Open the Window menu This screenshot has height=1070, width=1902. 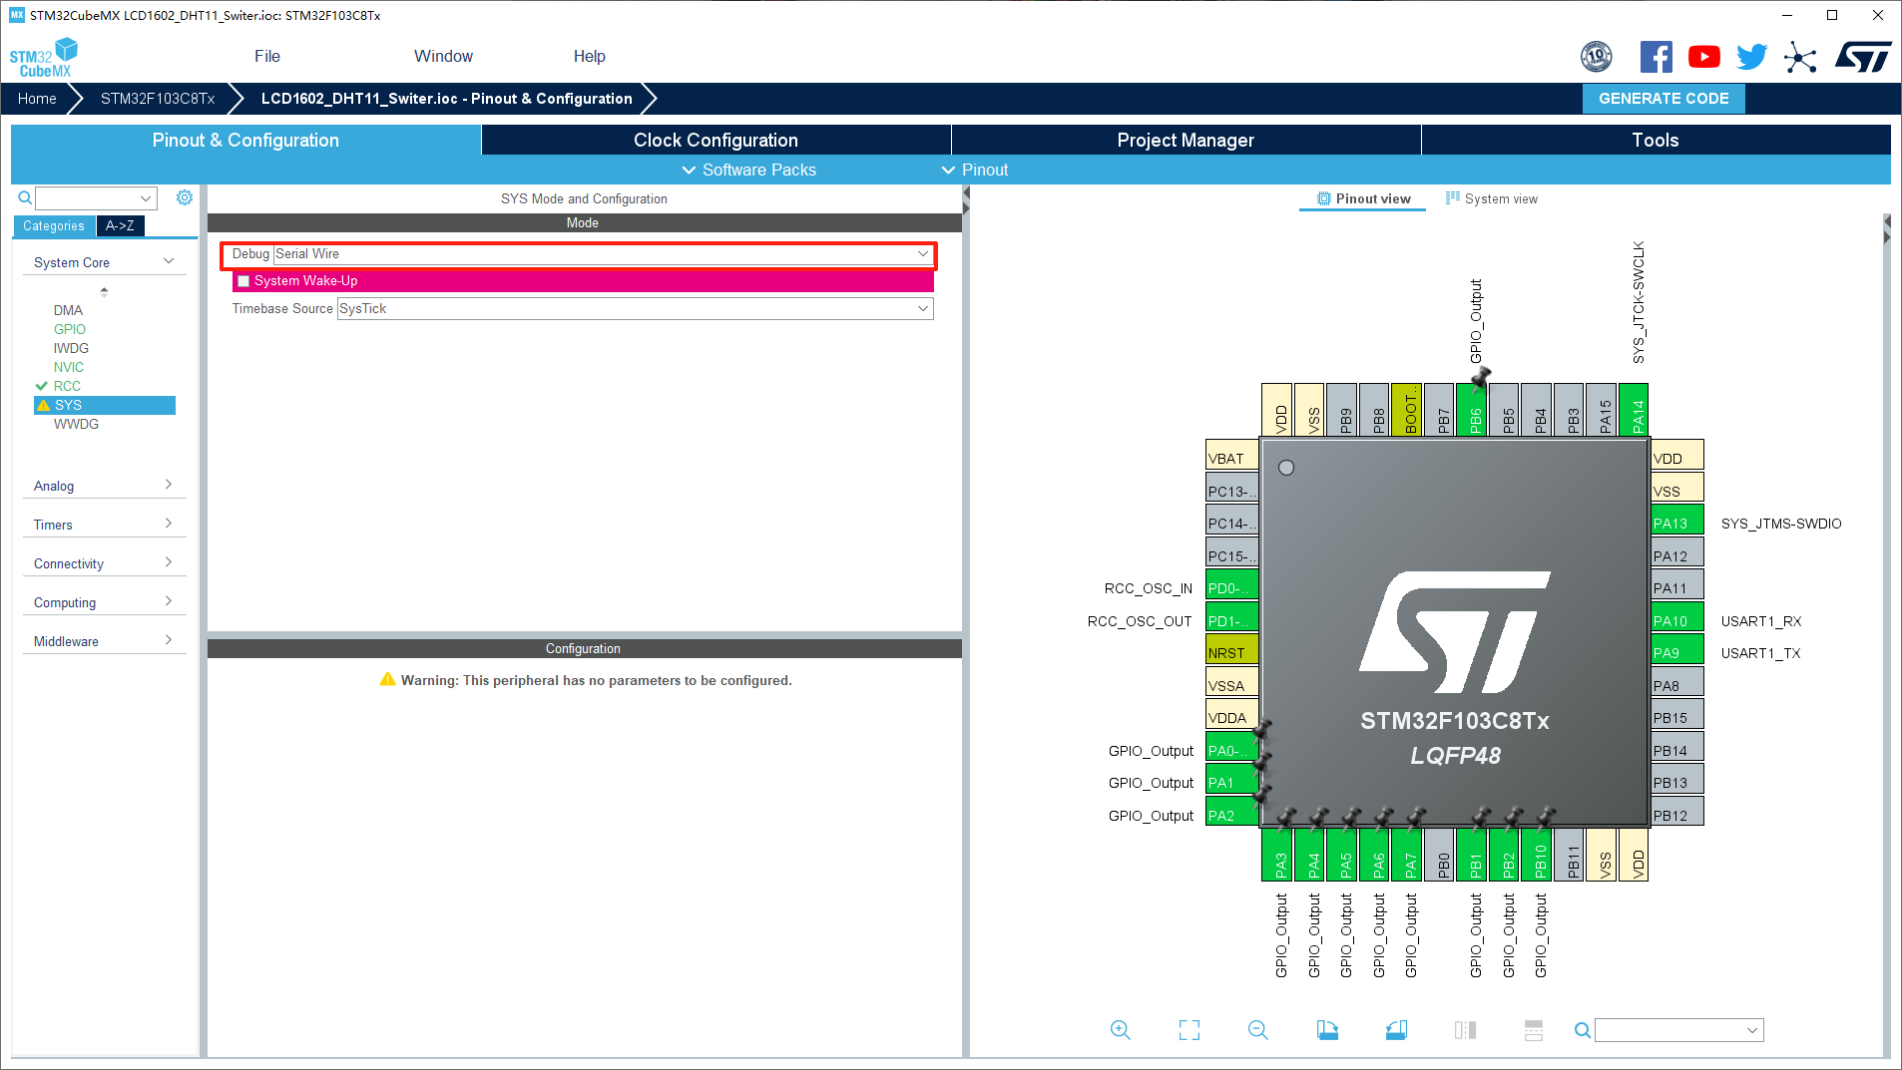pyautogui.click(x=443, y=57)
